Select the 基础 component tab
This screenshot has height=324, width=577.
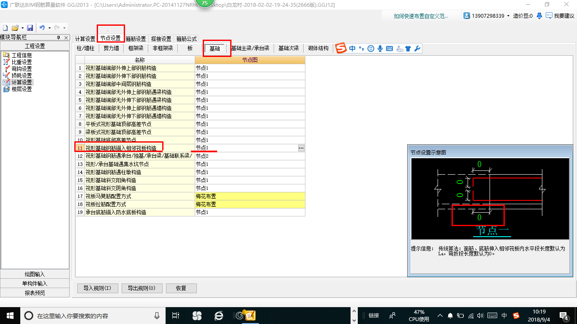click(x=215, y=49)
